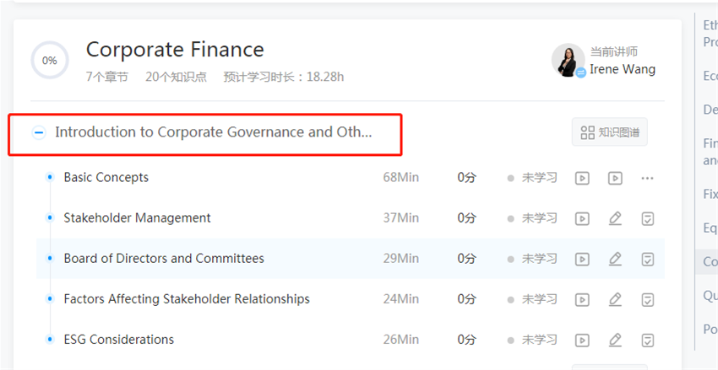
Task: Click pencil icon in ESG Considerations row
Action: pyautogui.click(x=615, y=340)
